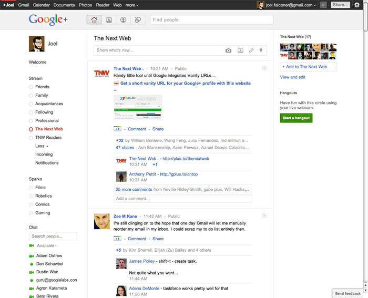
Task: Click account avatar in top bar
Action: click(260, 5)
